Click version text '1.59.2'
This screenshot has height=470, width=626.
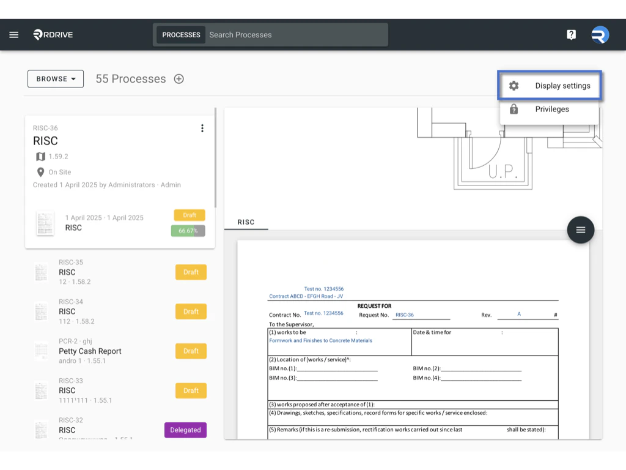(x=58, y=157)
